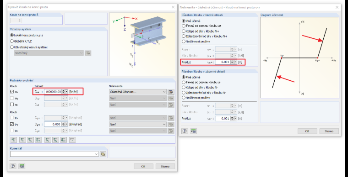Click the combined Vy+Vz release preset icon
This screenshot has width=348, height=177.
pyautogui.click(x=38, y=140)
